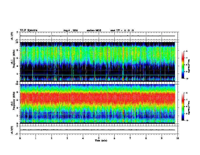The width and height of the screenshot is (200, 155).
Task: Click the 1 minute tick label
Action: 36,138
